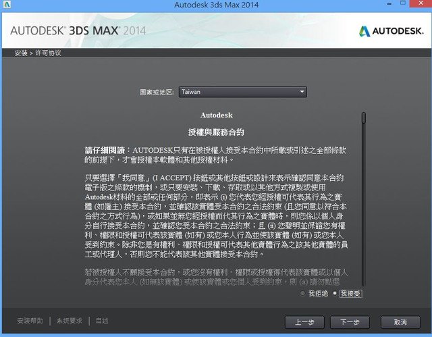Click the 3ds Max app icon in title bar

(6, 5)
